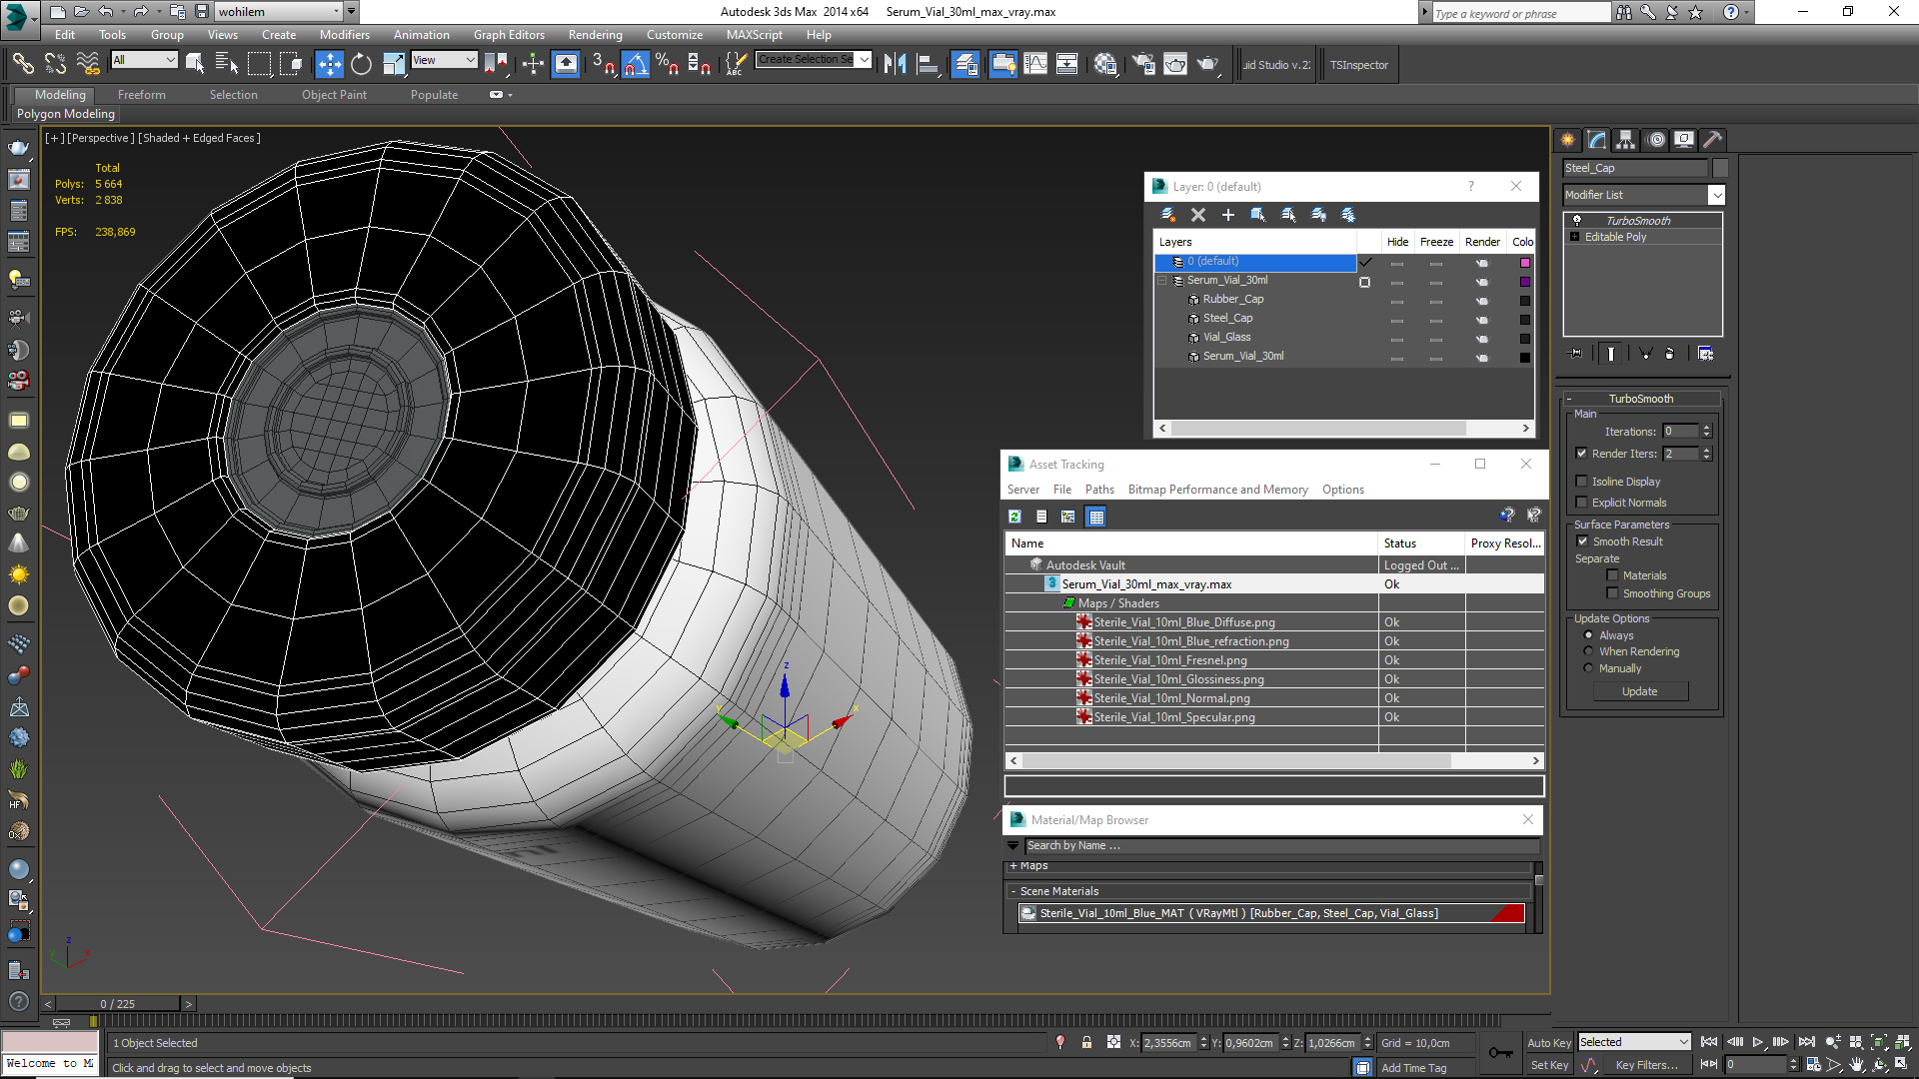Click Pin Stack icon under modifier stack

1576,353
